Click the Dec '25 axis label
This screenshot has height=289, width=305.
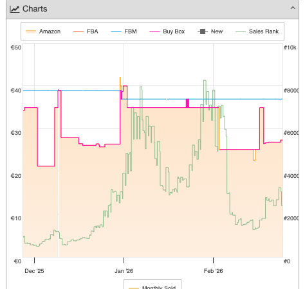coord(34,271)
